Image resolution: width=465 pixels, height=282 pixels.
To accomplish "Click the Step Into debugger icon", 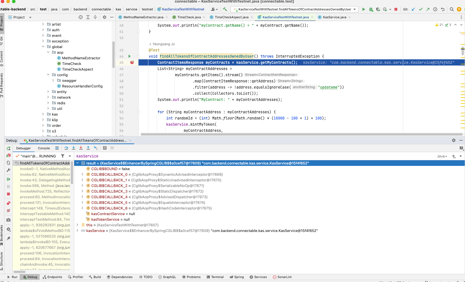I will [x=74, y=148].
